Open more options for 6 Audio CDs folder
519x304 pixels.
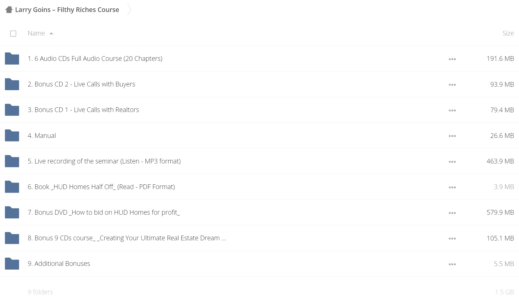452,59
